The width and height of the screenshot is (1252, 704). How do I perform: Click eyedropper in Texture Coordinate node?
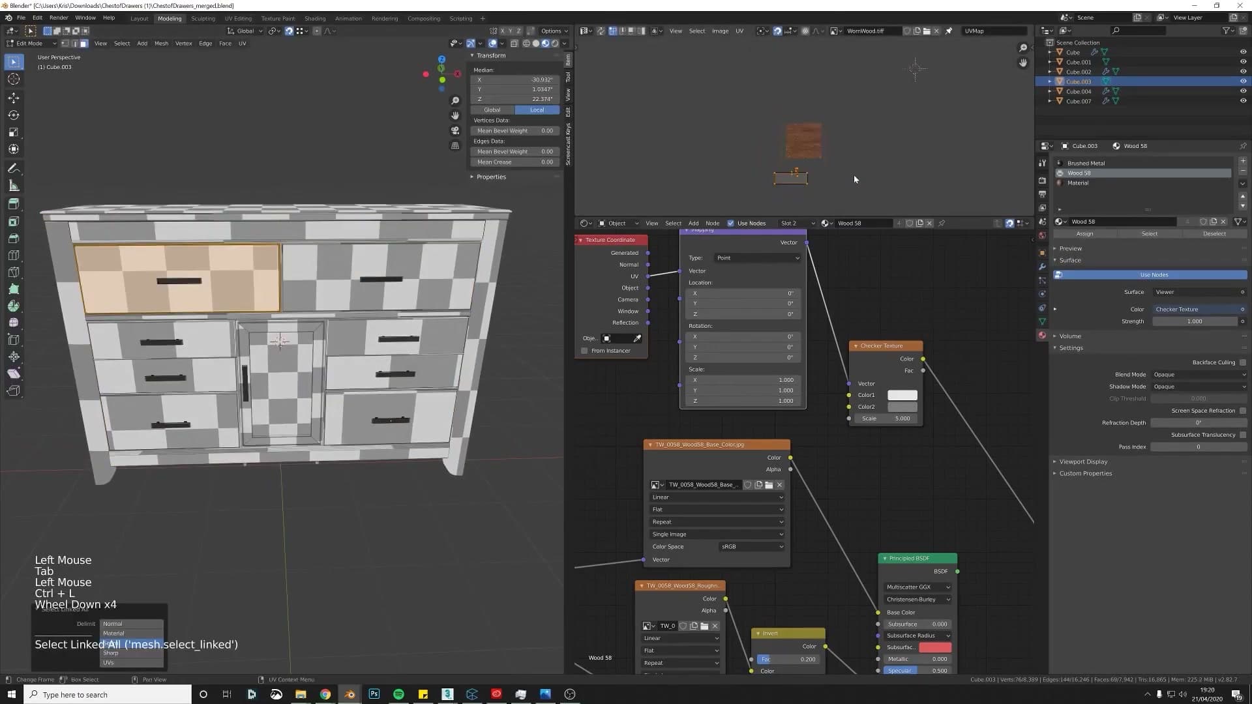click(x=637, y=338)
